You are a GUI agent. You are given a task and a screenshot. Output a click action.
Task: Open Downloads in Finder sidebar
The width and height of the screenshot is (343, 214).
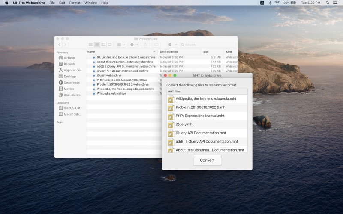point(69,83)
